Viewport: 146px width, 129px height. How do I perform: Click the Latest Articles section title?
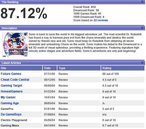click(11, 63)
